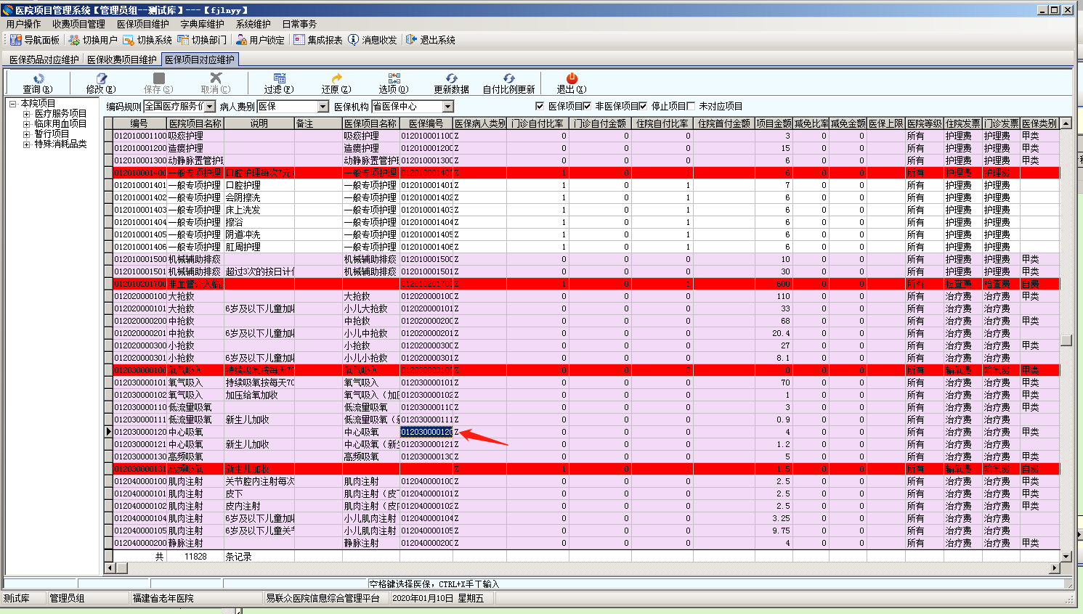Expand the 暂行项目 tree node
The width and height of the screenshot is (1083, 614).
coord(27,134)
